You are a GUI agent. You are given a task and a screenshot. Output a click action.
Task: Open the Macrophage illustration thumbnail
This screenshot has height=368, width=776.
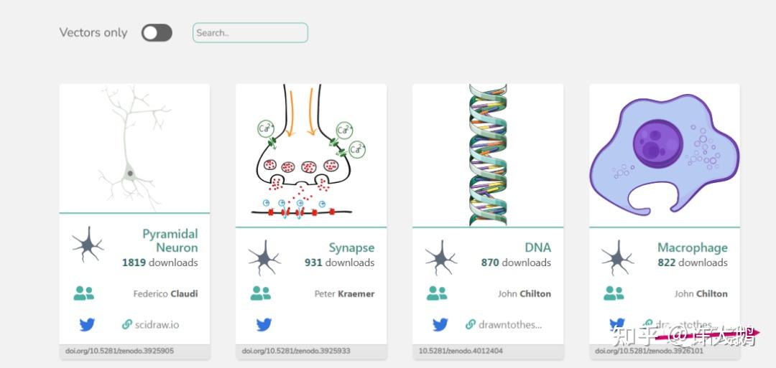click(664, 156)
